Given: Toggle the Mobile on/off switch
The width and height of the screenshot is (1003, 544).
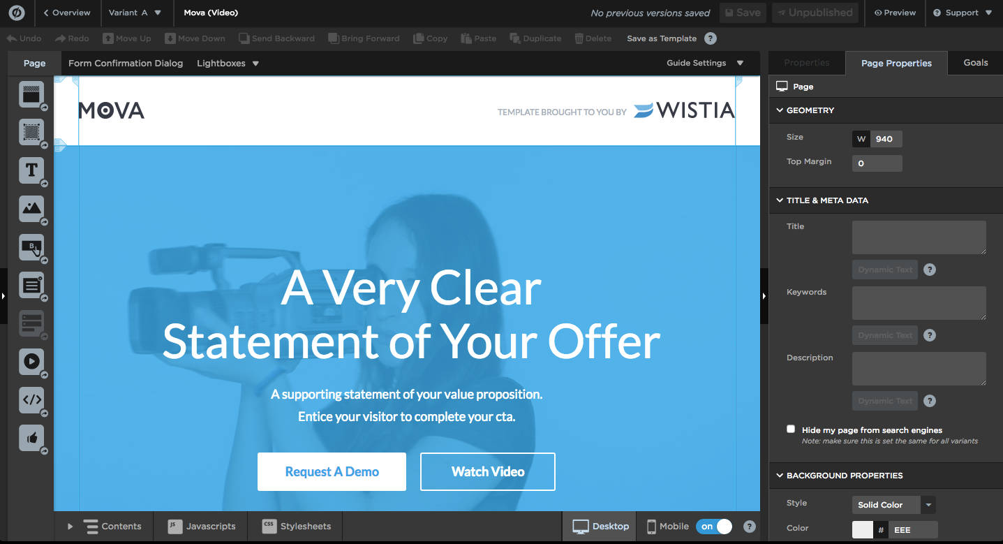Looking at the screenshot, I should click(x=713, y=527).
